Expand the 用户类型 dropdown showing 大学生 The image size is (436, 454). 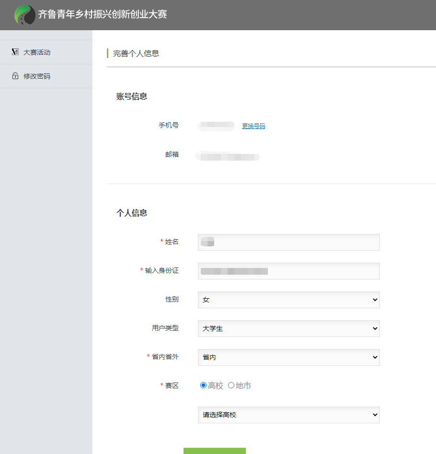pos(288,328)
